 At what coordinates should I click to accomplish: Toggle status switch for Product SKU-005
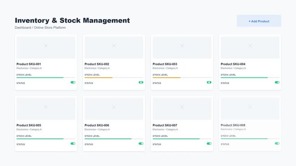pos(73,143)
